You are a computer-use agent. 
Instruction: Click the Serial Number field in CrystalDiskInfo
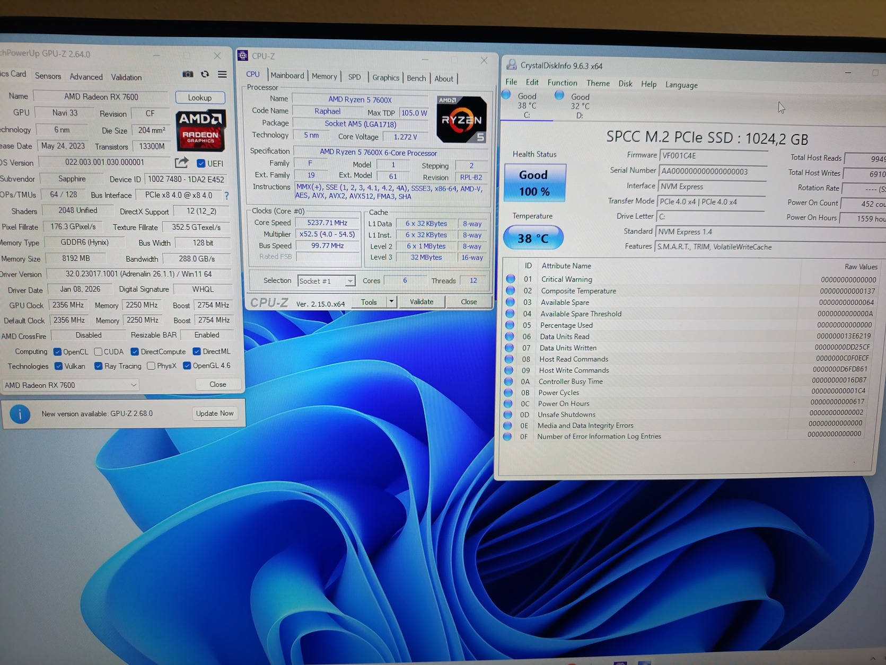712,171
